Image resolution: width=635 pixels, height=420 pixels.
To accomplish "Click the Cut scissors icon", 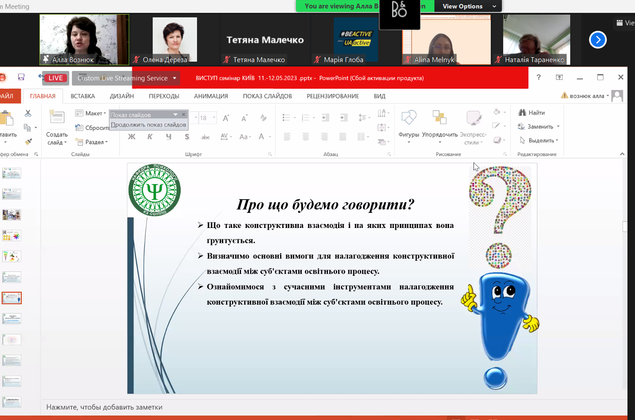I will 28,114.
